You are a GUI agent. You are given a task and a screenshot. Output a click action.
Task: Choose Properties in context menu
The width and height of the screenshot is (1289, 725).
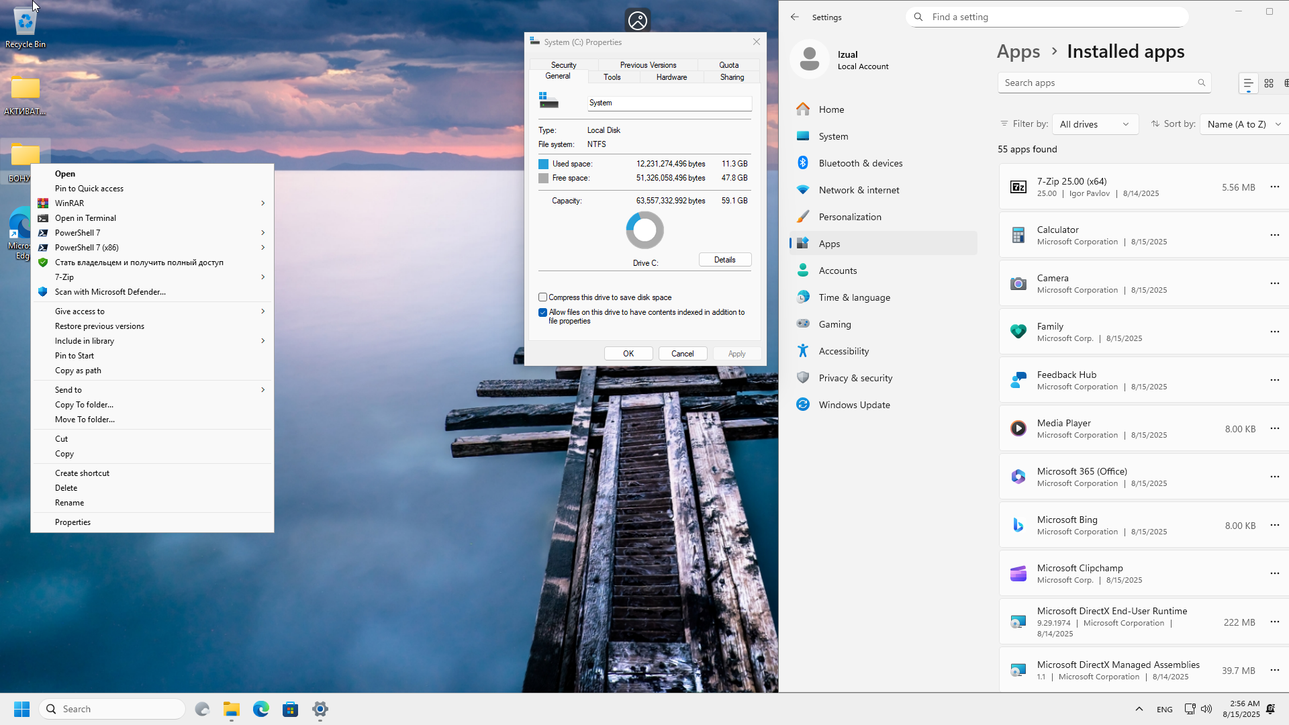point(152,522)
